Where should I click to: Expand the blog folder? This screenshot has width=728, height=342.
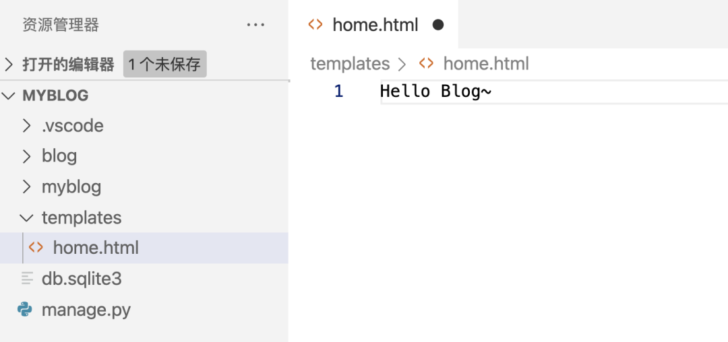(x=27, y=156)
